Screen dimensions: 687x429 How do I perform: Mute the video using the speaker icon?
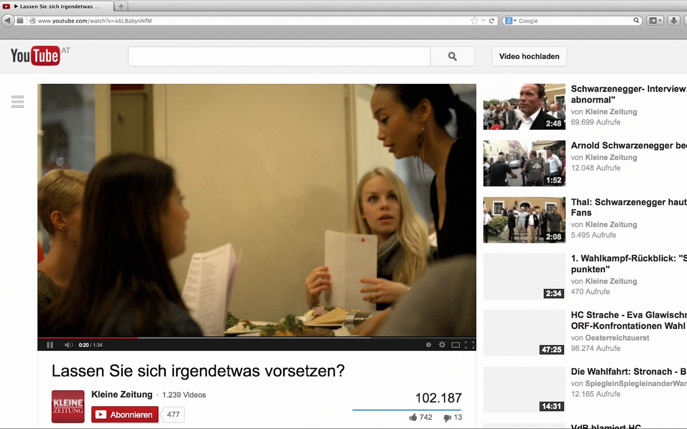tap(68, 345)
